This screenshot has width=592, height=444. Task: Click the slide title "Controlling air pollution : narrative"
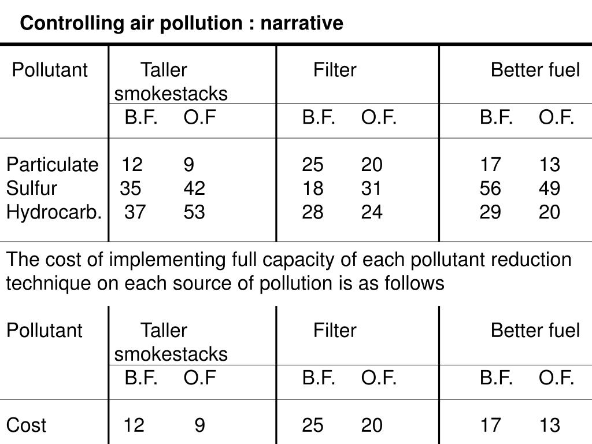point(182,23)
